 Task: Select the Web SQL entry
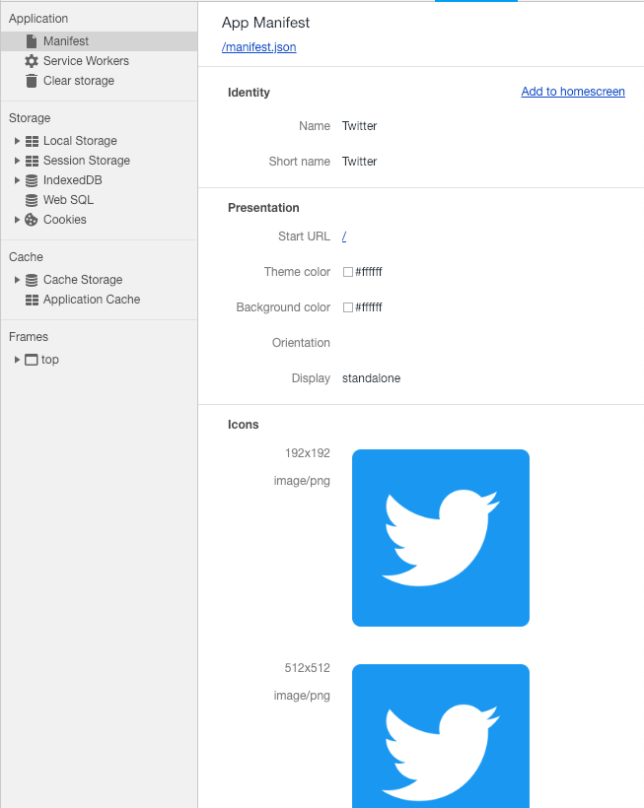click(68, 200)
